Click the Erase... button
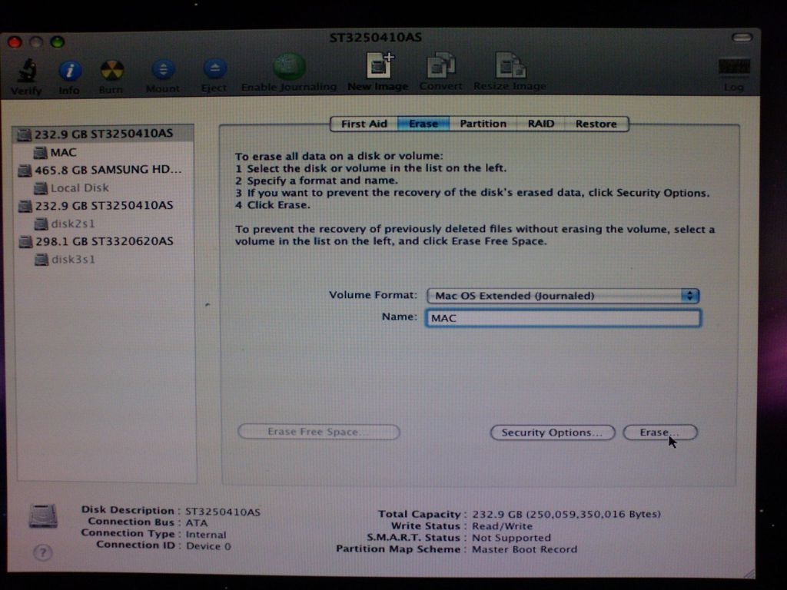 (x=659, y=433)
